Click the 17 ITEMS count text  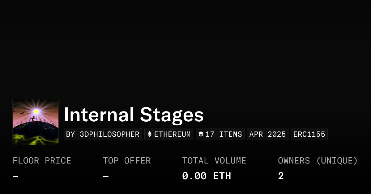(x=224, y=134)
